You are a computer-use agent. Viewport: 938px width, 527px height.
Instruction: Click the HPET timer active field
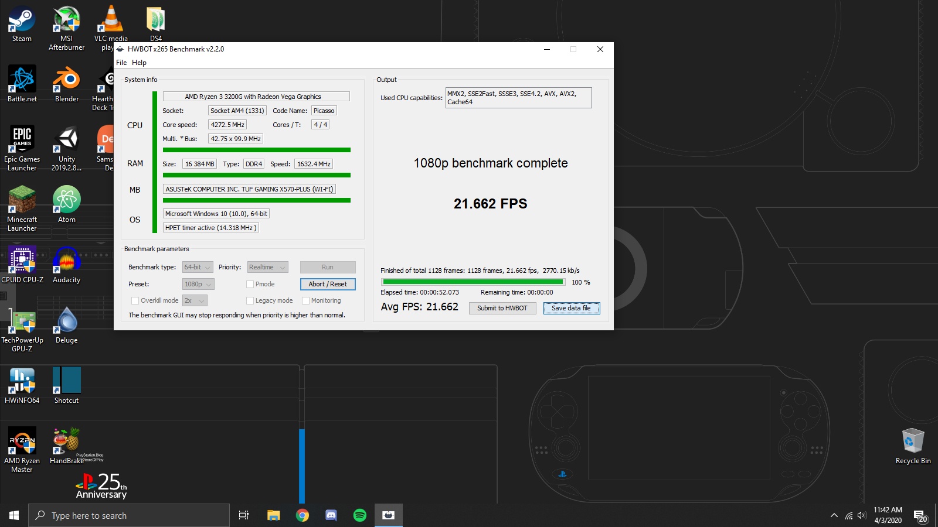(210, 228)
